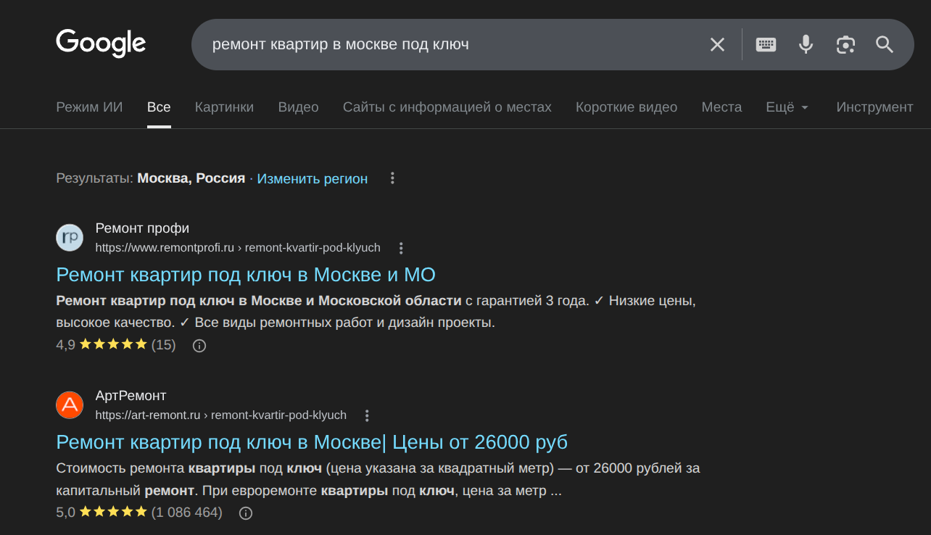The image size is (931, 535).
Task: Open three-dot menu for Ремонт профи result
Action: (401, 247)
